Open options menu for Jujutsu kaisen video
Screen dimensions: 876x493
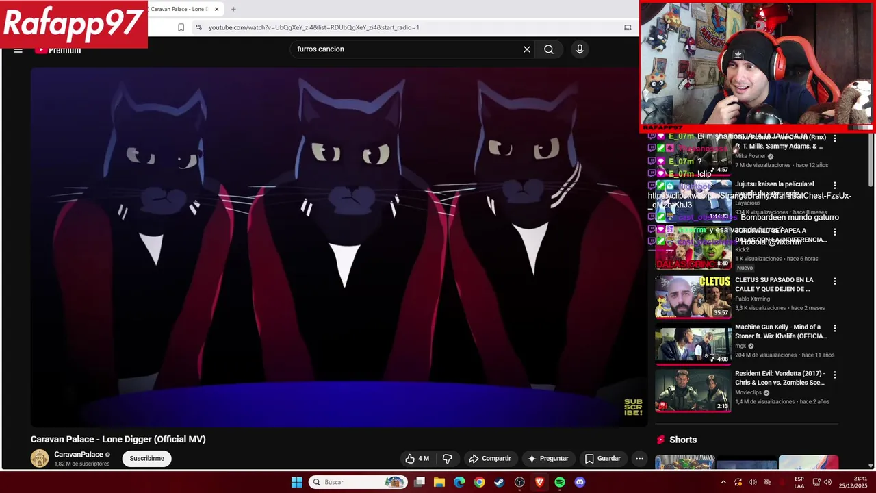834,186
